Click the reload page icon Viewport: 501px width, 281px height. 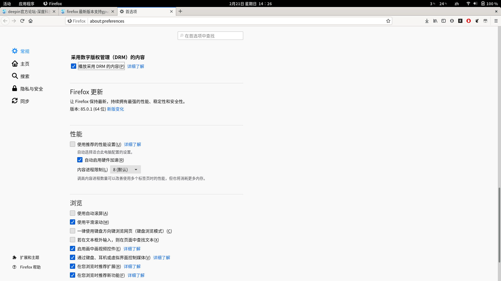22,21
